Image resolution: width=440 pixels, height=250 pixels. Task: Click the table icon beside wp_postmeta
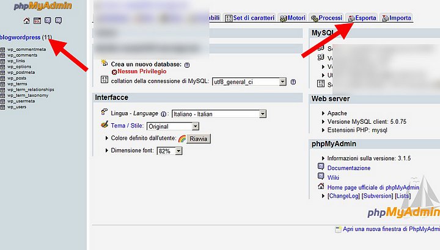point(2,73)
